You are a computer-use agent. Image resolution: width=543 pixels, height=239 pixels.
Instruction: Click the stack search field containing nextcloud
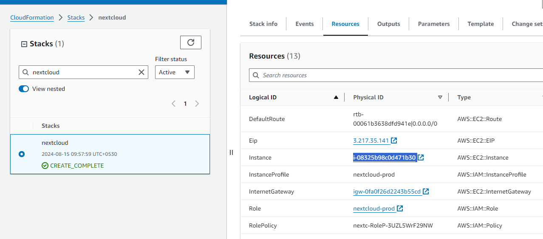[x=83, y=72]
